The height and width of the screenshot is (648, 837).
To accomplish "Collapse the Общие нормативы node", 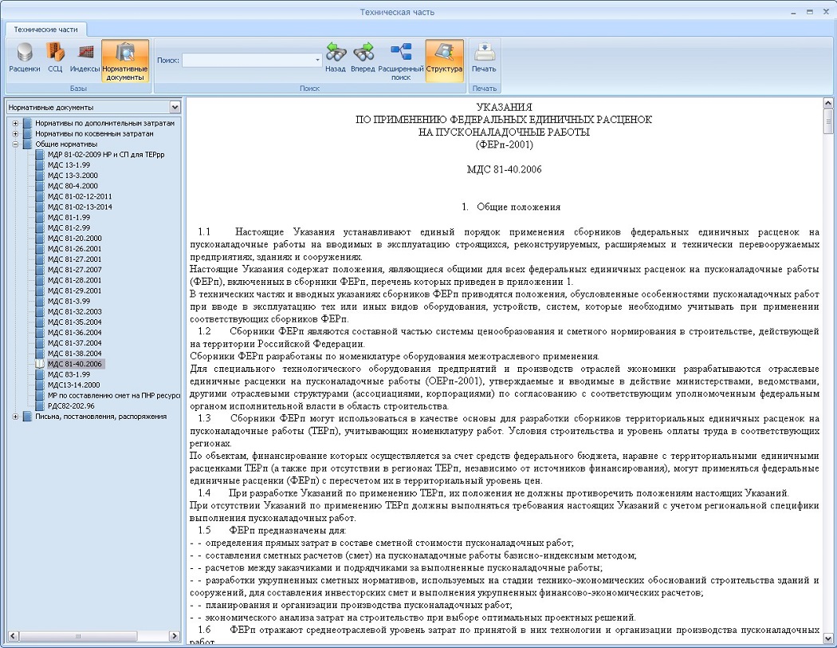I will point(15,144).
